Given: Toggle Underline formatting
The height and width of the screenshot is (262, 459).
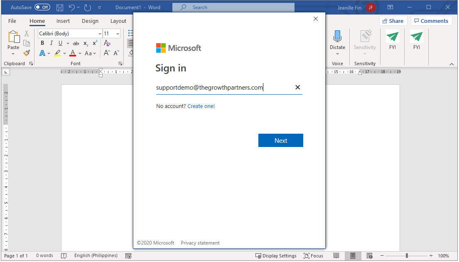Looking at the screenshot, I should tap(60, 43).
